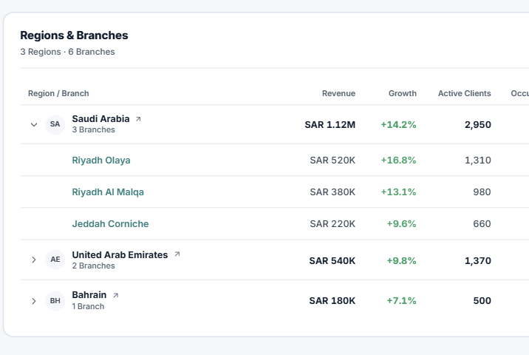Image resolution: width=529 pixels, height=355 pixels.
Task: Click the 2,950 active clients value
Action: (478, 125)
